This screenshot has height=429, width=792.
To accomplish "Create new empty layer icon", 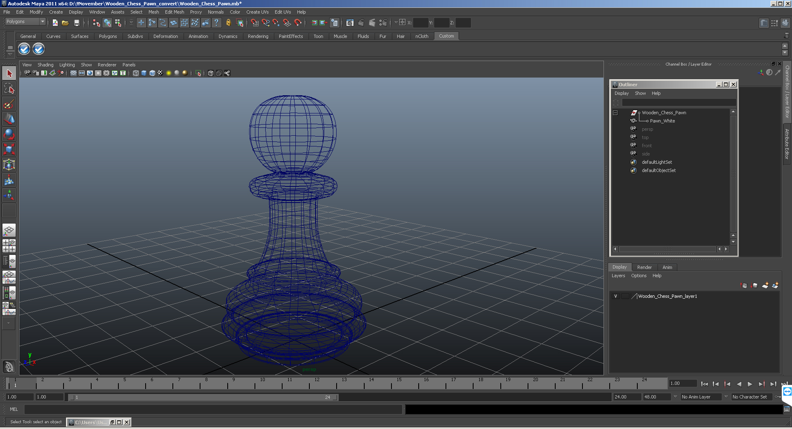I will point(765,285).
